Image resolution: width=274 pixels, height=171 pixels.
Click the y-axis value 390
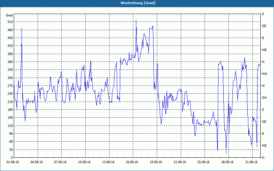10,54
